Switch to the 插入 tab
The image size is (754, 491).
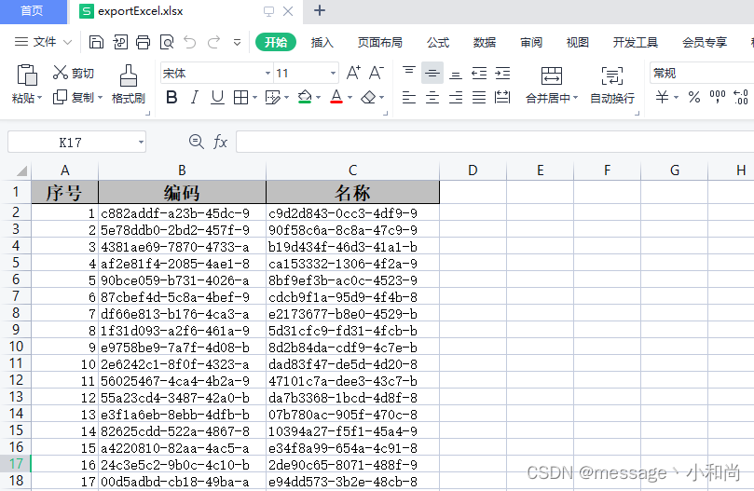[322, 42]
